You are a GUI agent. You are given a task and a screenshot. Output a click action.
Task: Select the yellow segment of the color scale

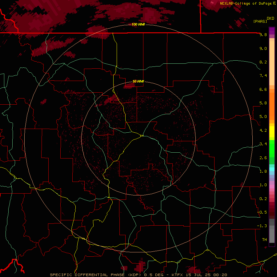272,132
